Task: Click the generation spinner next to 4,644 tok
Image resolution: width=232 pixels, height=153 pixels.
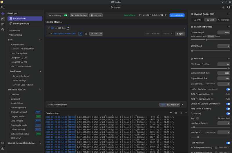Action: 68,28
